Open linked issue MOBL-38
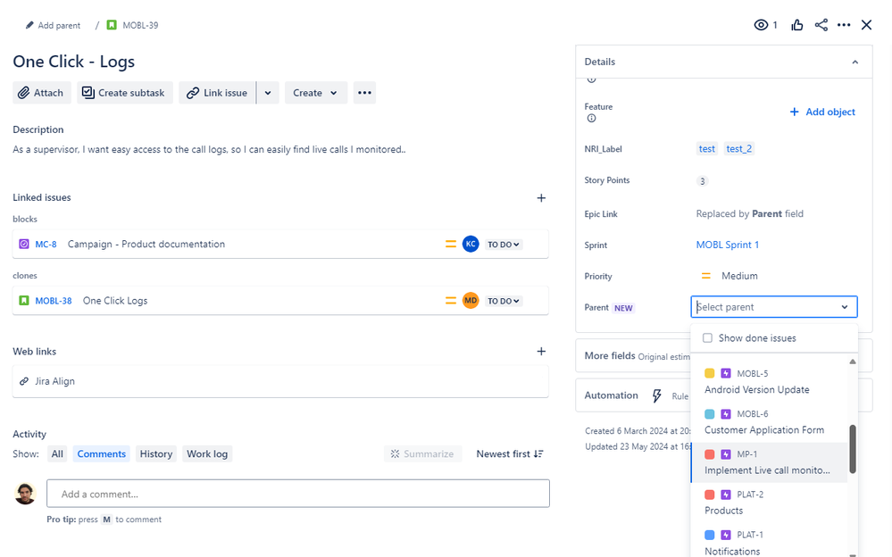 tap(54, 301)
